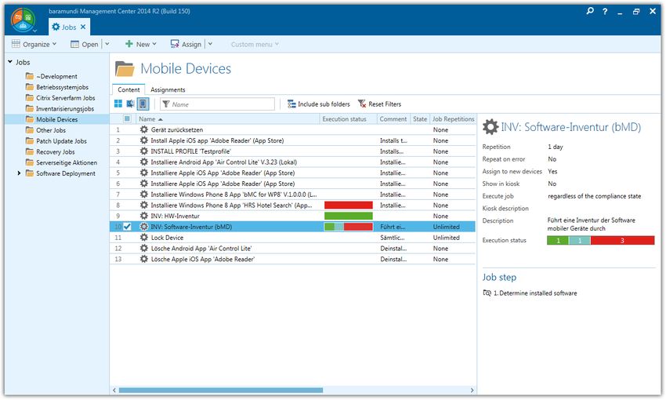Open the New dropdown menu
Screen dimensions: 666x400
(x=141, y=44)
